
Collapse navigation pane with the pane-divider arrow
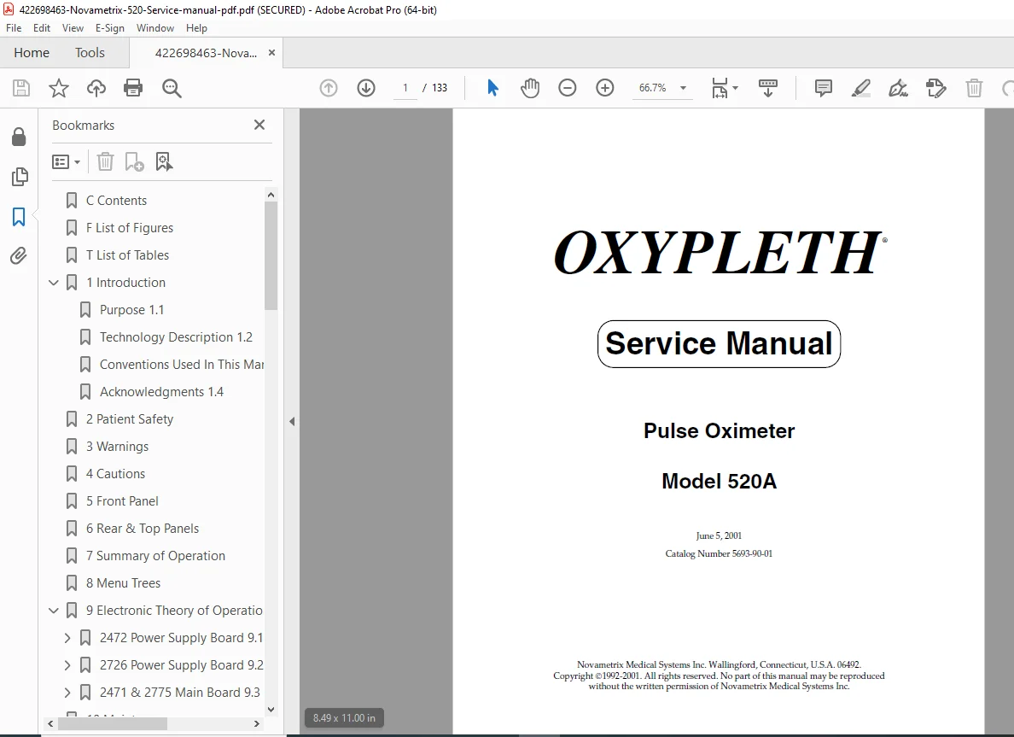pyautogui.click(x=292, y=421)
